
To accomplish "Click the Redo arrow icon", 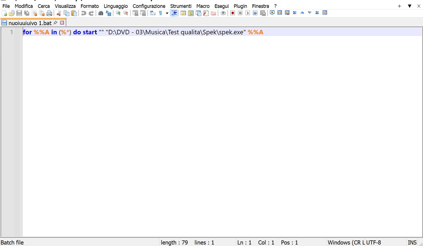I will [91, 13].
